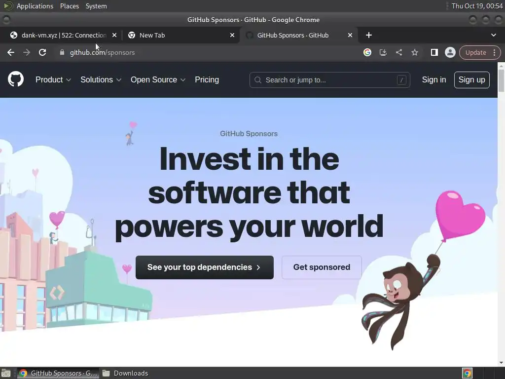Open the Applications menu
The height and width of the screenshot is (379, 505).
pyautogui.click(x=35, y=6)
